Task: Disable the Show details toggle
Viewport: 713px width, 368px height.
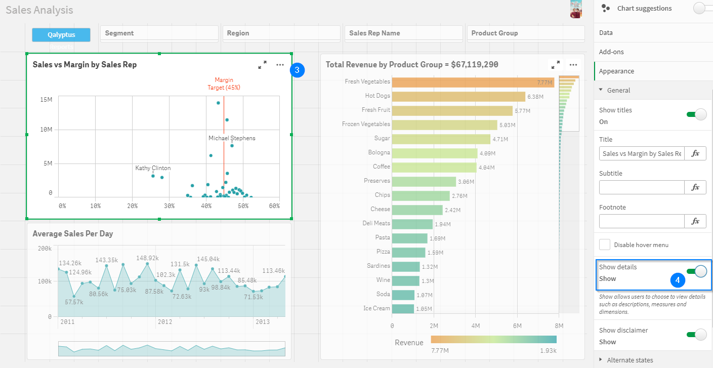Action: (696, 272)
